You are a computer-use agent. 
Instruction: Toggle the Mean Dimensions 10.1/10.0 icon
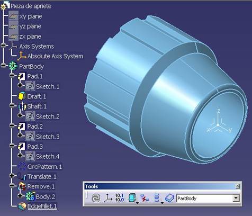coord(120,197)
